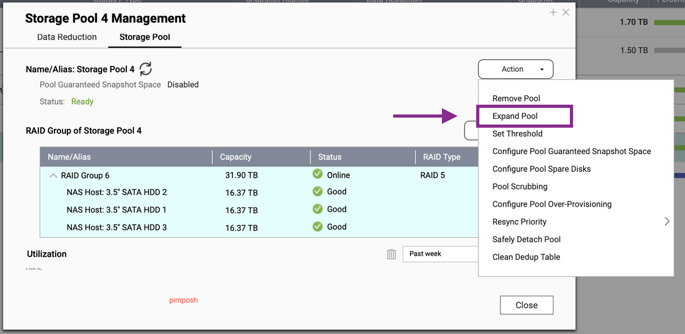This screenshot has width=685, height=334.
Task: Select Clean Dedup Table
Action: point(526,257)
